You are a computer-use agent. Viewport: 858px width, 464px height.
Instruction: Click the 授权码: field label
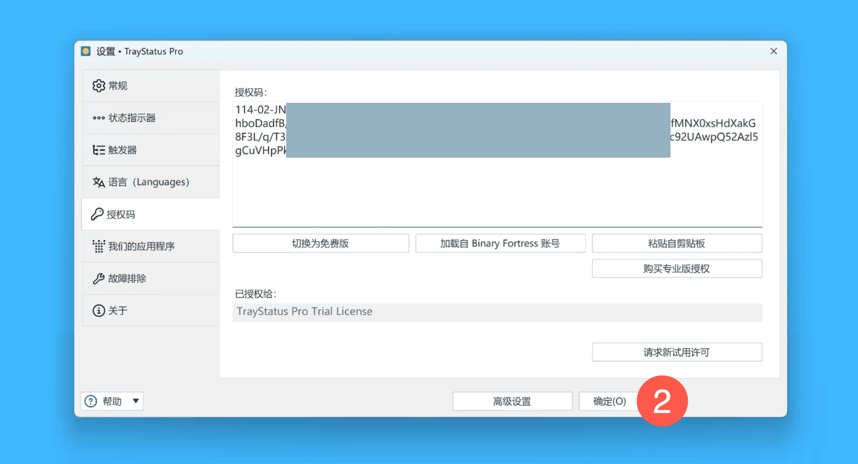pyautogui.click(x=251, y=93)
